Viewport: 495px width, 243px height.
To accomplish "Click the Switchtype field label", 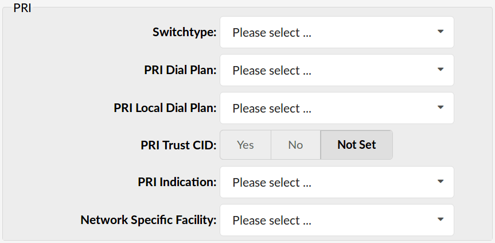I will (x=184, y=33).
